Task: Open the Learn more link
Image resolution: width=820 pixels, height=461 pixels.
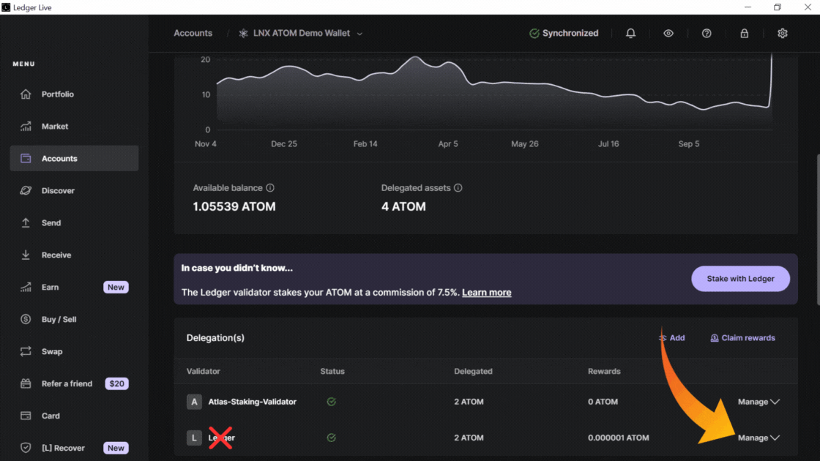Action: 486,293
